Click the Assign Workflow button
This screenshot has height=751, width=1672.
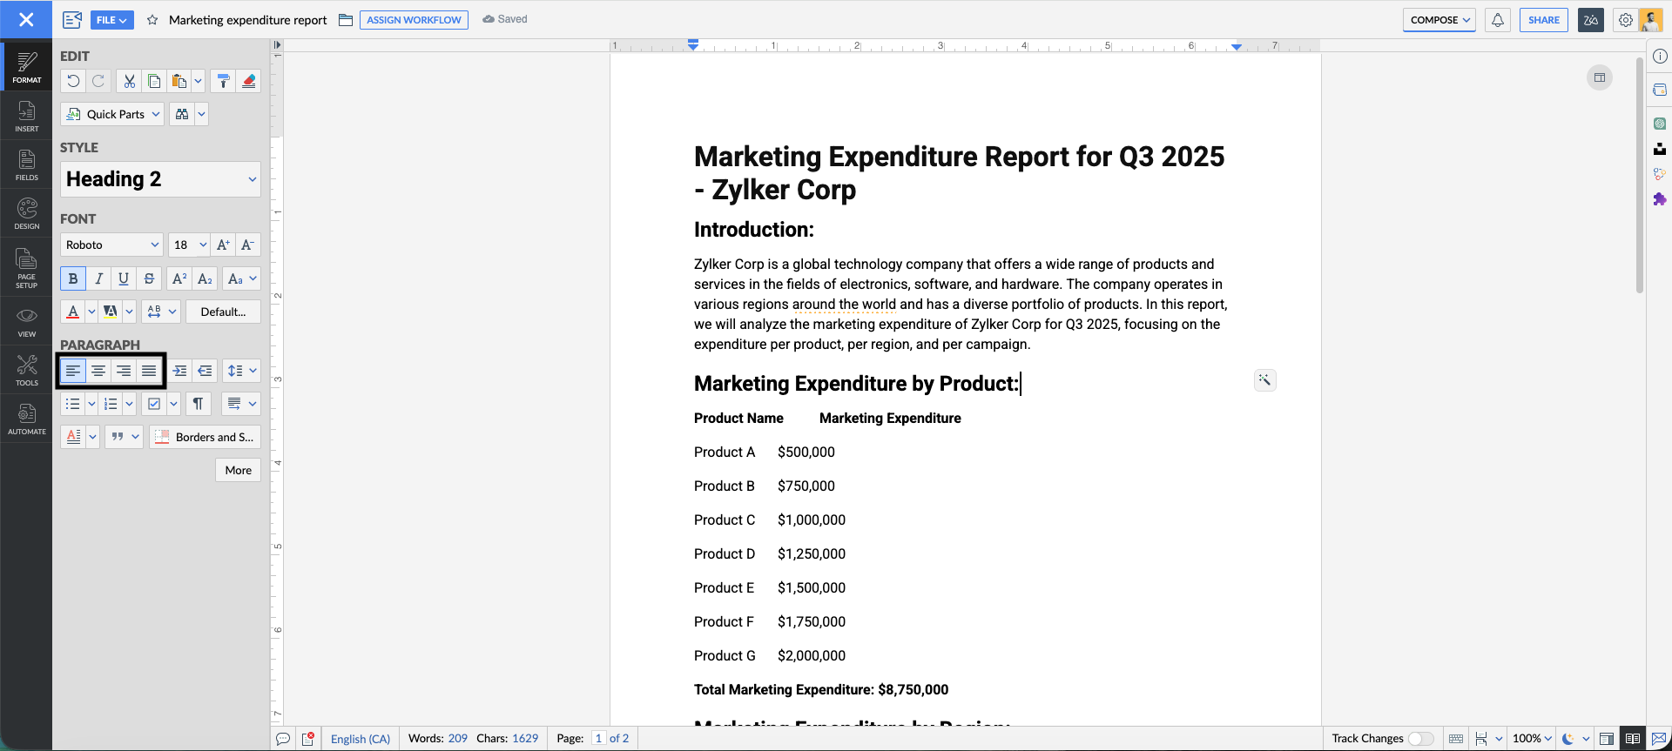pos(414,20)
